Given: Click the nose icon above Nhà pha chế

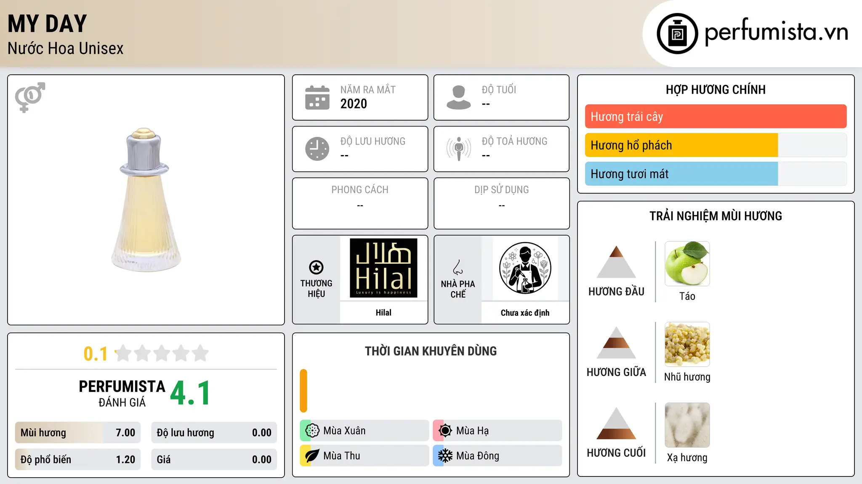Looking at the screenshot, I should (x=458, y=267).
